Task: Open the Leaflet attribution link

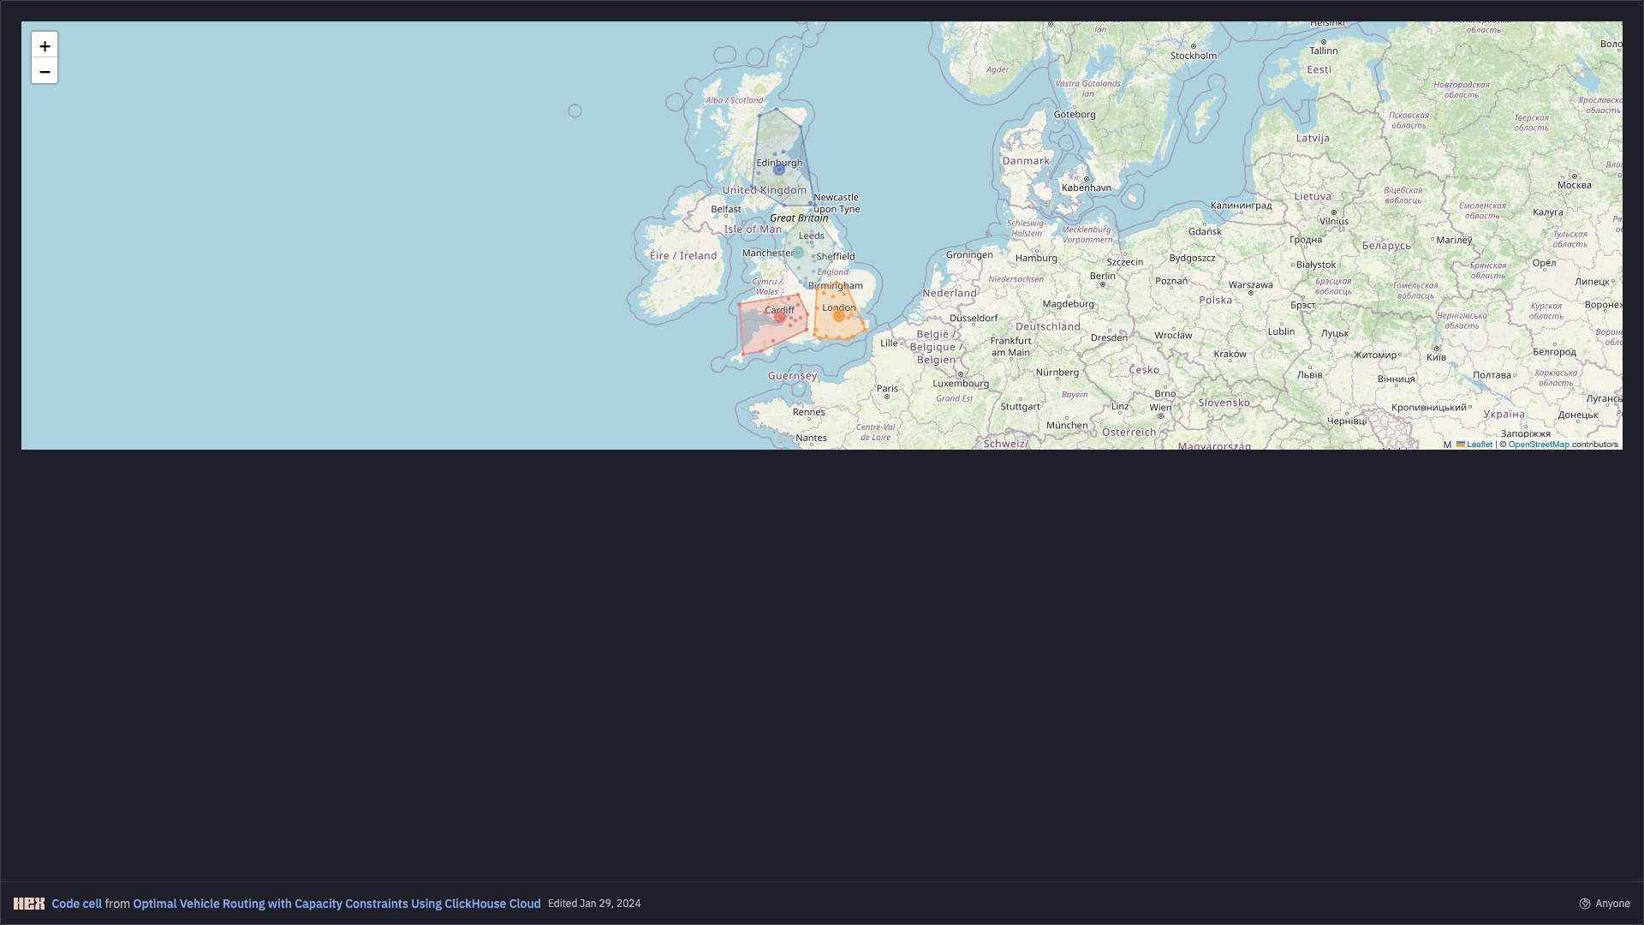Action: click(1479, 444)
